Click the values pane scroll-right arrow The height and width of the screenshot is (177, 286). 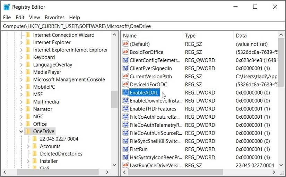(274, 172)
